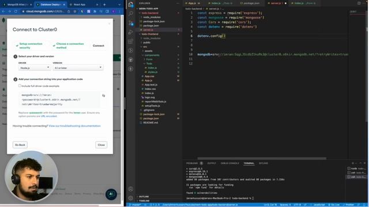
Task: Reload the Chrome page
Action: [16, 11]
